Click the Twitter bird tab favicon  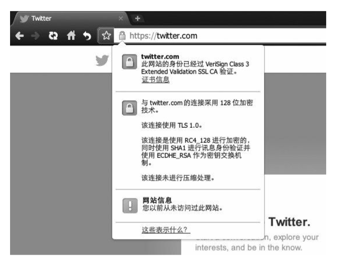pyautogui.click(x=25, y=18)
